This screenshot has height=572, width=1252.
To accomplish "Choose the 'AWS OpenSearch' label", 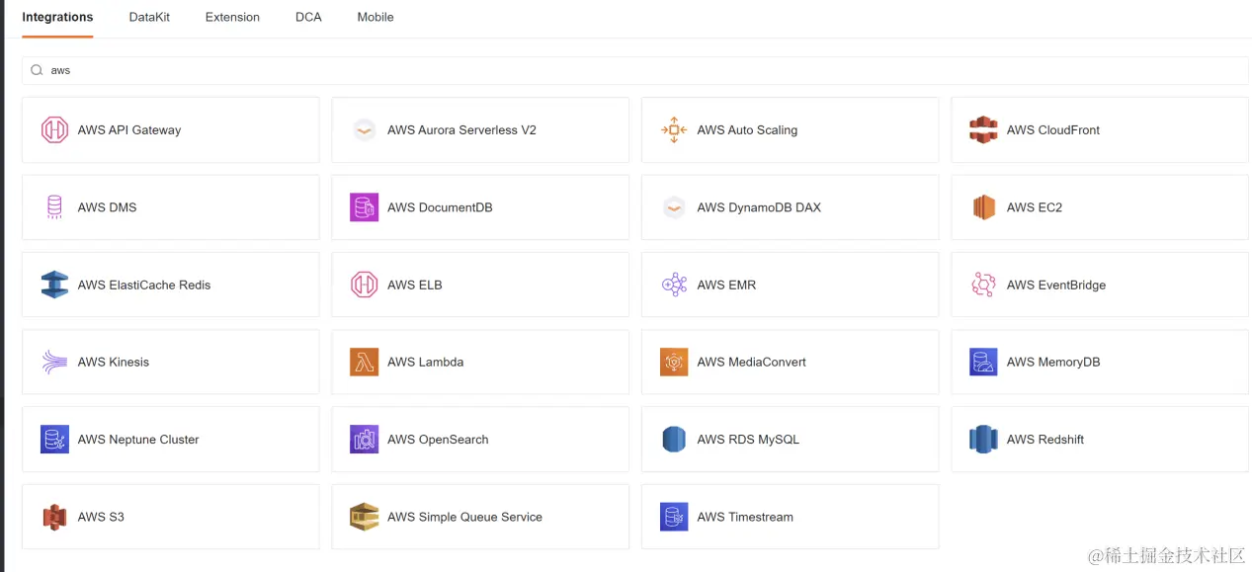I will click(x=438, y=440).
